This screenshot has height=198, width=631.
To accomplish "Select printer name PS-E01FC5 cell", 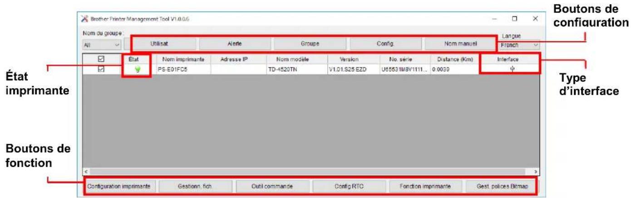I will [x=183, y=70].
